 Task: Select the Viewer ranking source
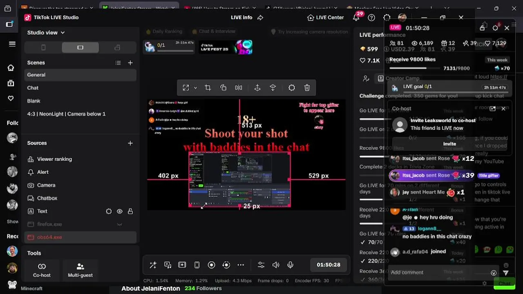click(x=80, y=159)
